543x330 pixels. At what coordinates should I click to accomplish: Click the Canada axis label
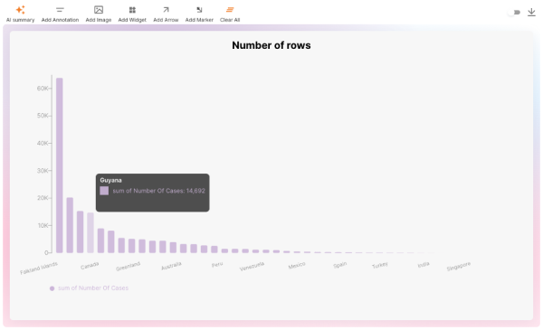coord(90,266)
